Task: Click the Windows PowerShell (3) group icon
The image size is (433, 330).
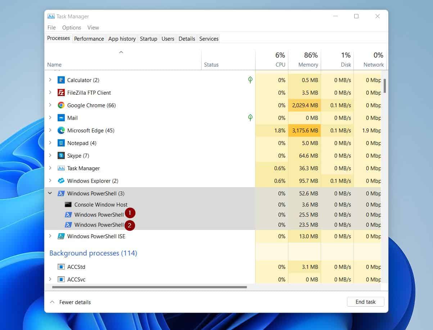Action: click(61, 193)
